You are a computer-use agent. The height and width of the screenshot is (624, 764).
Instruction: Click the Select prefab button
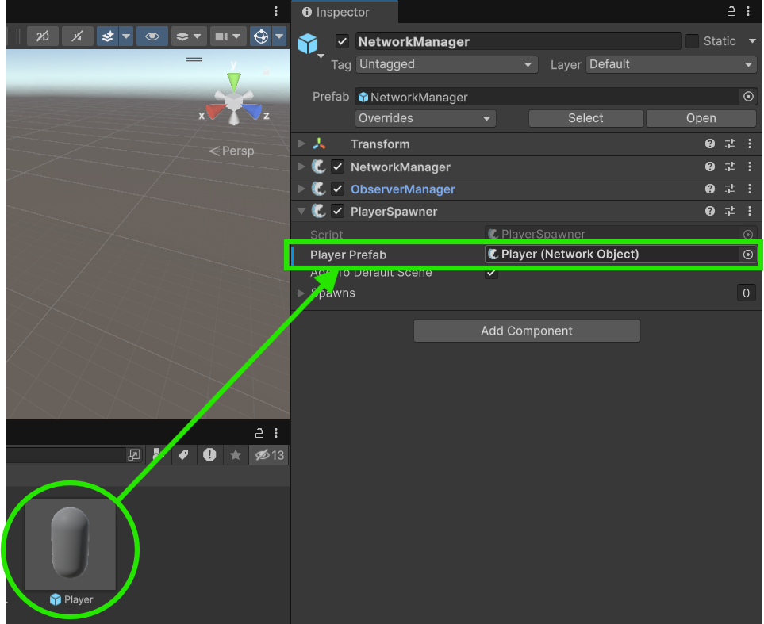(x=585, y=118)
